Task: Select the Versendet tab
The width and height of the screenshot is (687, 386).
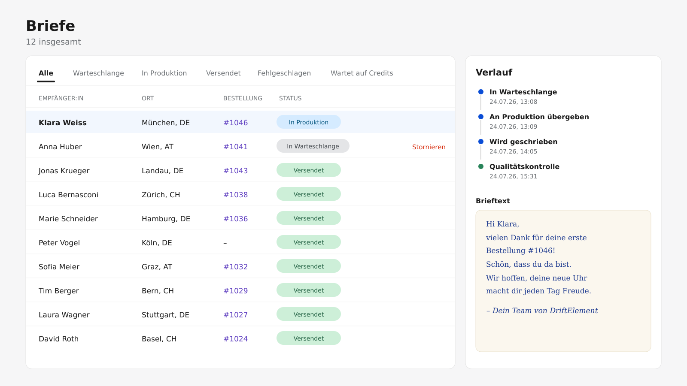Action: pyautogui.click(x=223, y=73)
